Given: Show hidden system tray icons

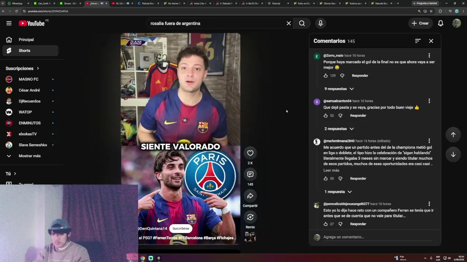Looking at the screenshot, I should pos(425,258).
